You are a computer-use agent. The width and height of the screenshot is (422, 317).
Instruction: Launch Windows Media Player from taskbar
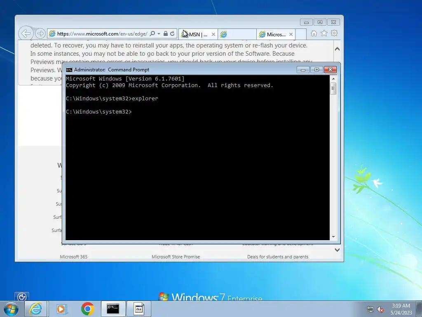(61, 309)
